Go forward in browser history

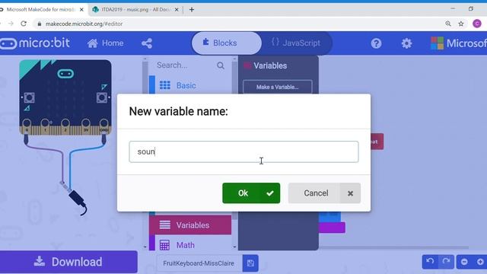click(11, 24)
